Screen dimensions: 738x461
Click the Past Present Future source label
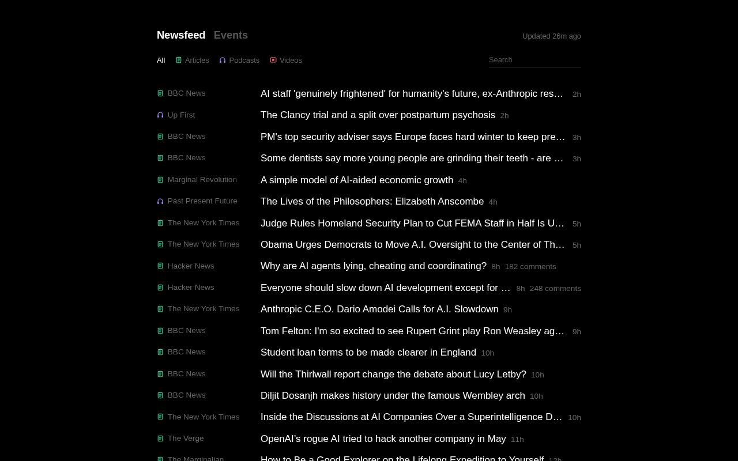click(202, 201)
